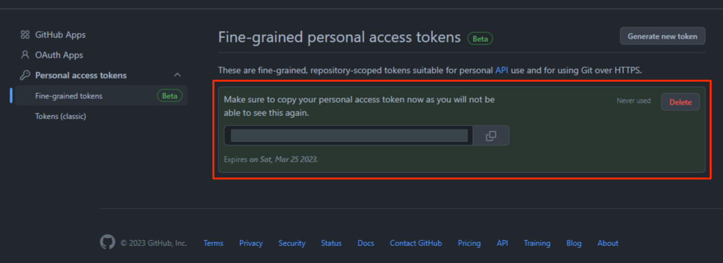
Task: Open the Pricing footer link
Action: click(x=469, y=243)
